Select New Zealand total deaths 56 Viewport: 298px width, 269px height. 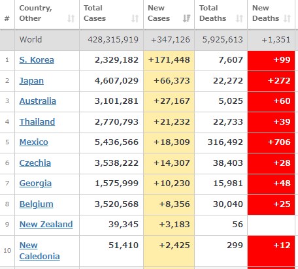237,225
